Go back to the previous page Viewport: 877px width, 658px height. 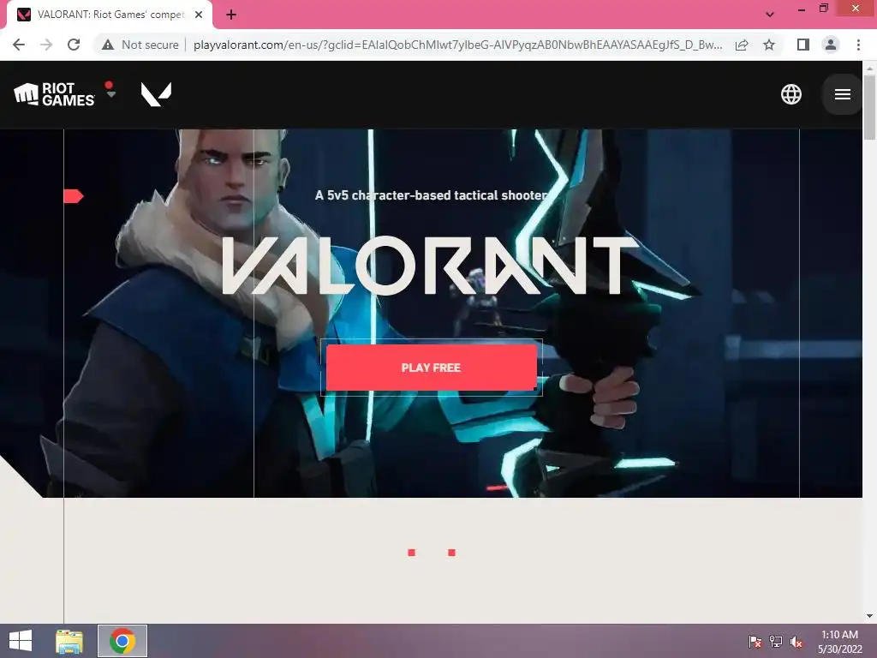[x=19, y=45]
